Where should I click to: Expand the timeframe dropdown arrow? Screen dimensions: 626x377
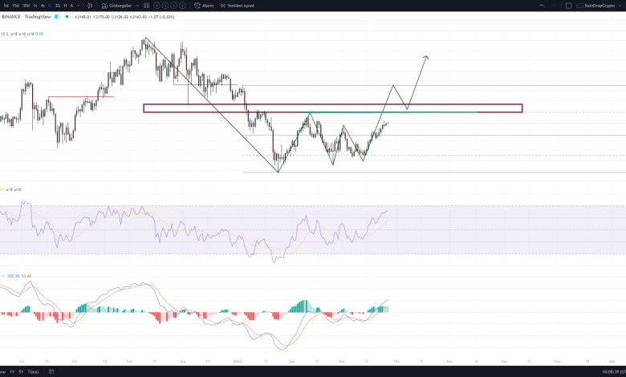(79, 6)
